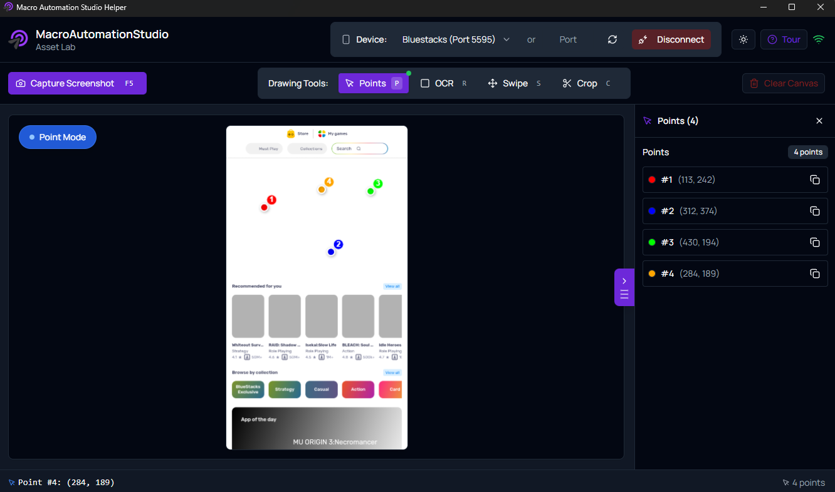Image resolution: width=835 pixels, height=492 pixels.
Task: Copy coordinates of Point #3
Action: tap(815, 242)
